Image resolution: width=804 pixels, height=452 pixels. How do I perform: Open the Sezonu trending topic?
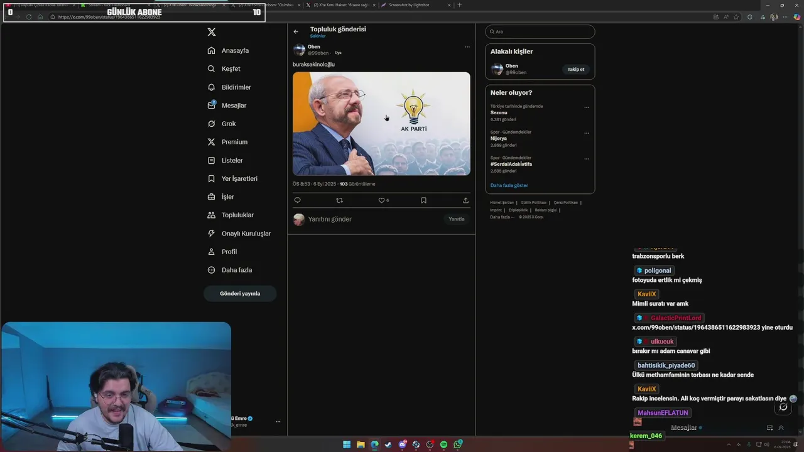499,113
